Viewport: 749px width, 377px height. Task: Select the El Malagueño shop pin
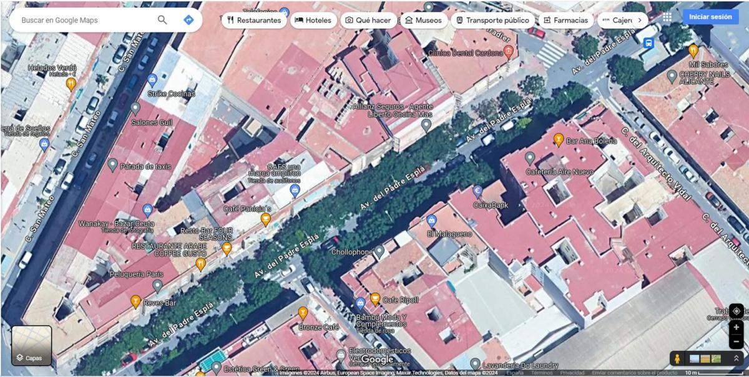(x=431, y=220)
